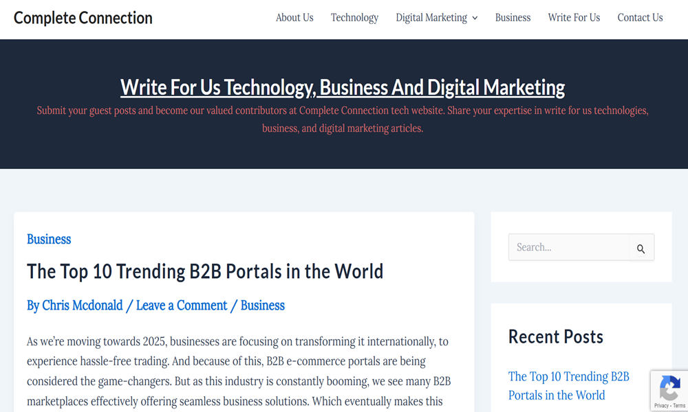Navigate to Contact Us page

(x=640, y=18)
